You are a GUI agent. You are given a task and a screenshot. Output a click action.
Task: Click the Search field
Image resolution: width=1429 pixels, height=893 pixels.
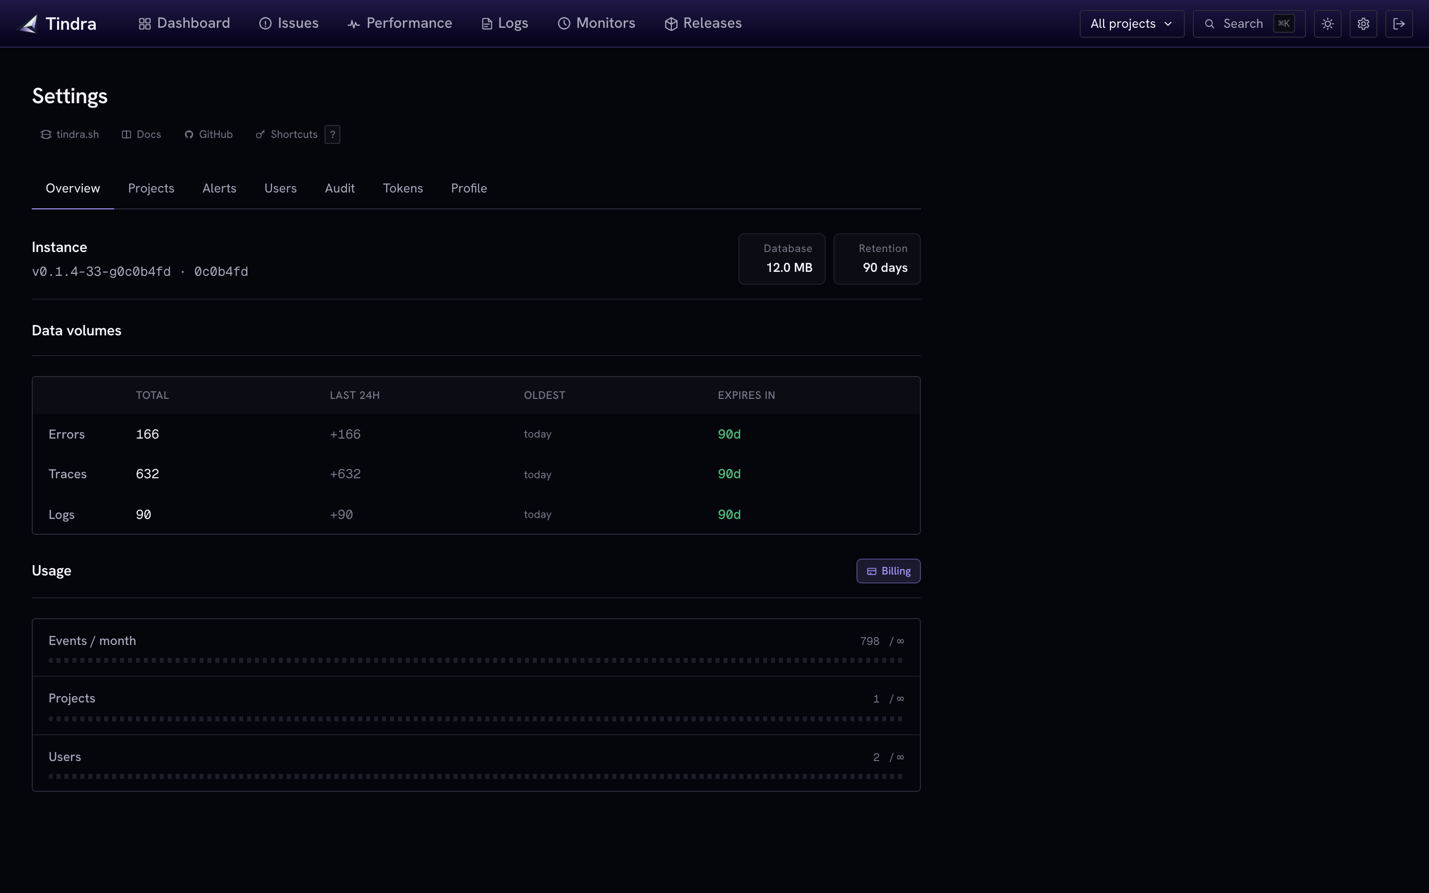[1248, 24]
